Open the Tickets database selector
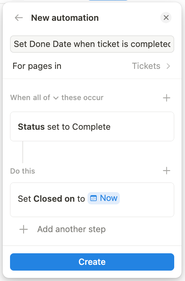The width and height of the screenshot is (185, 281). (x=146, y=66)
